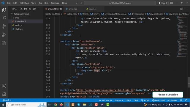The image size is (190, 107).
Task: Change indentation via Spaces: 4
Action: pyautogui.click(x=119, y=100)
